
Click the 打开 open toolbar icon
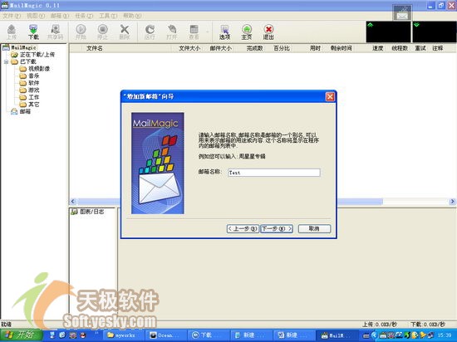(x=172, y=32)
